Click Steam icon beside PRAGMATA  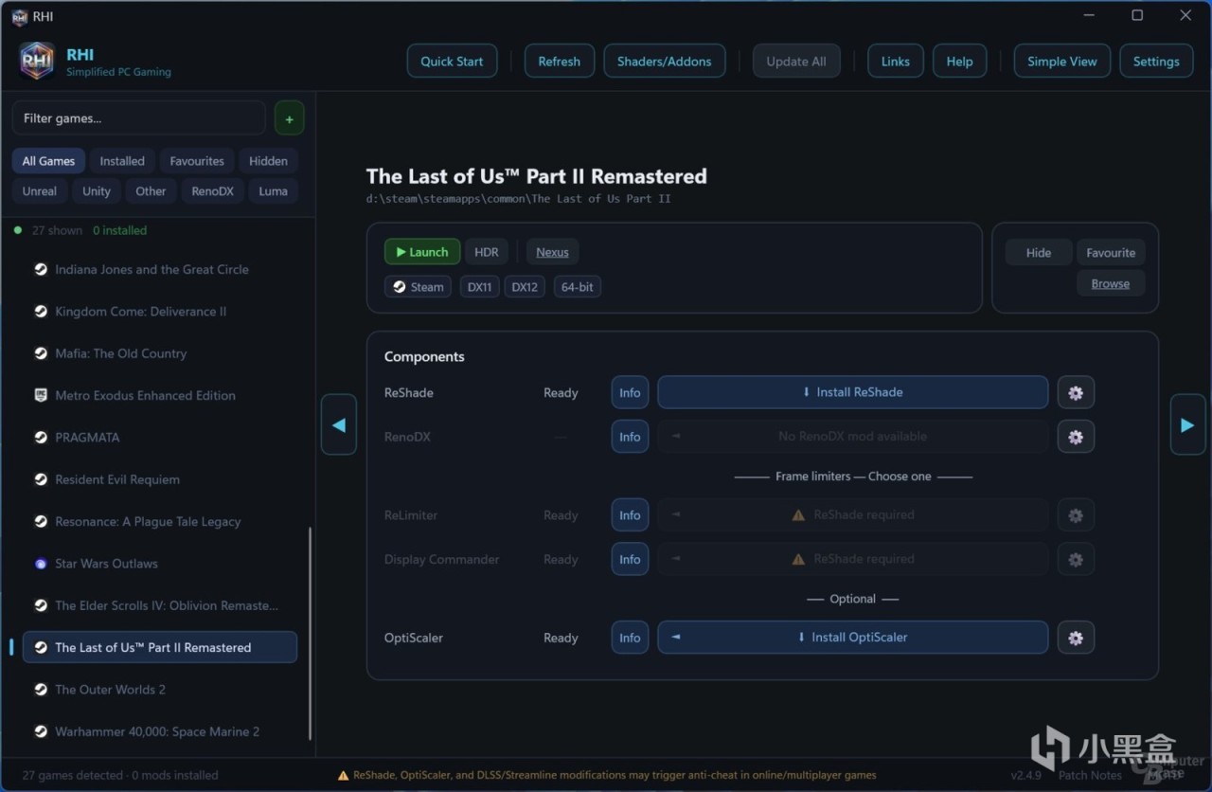pyautogui.click(x=41, y=438)
